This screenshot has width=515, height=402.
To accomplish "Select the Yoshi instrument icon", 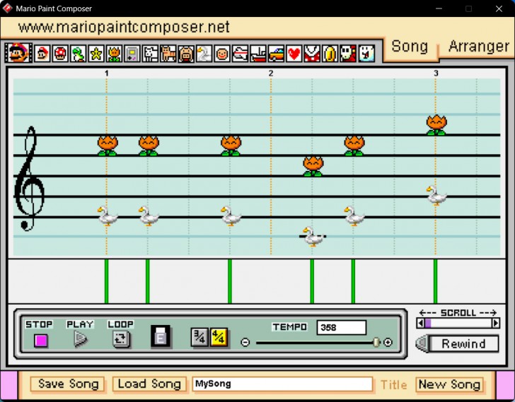I will tap(78, 54).
